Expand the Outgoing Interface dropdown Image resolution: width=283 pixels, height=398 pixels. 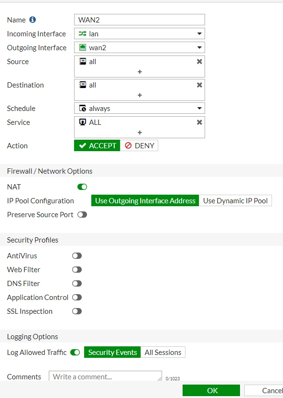click(x=140, y=47)
